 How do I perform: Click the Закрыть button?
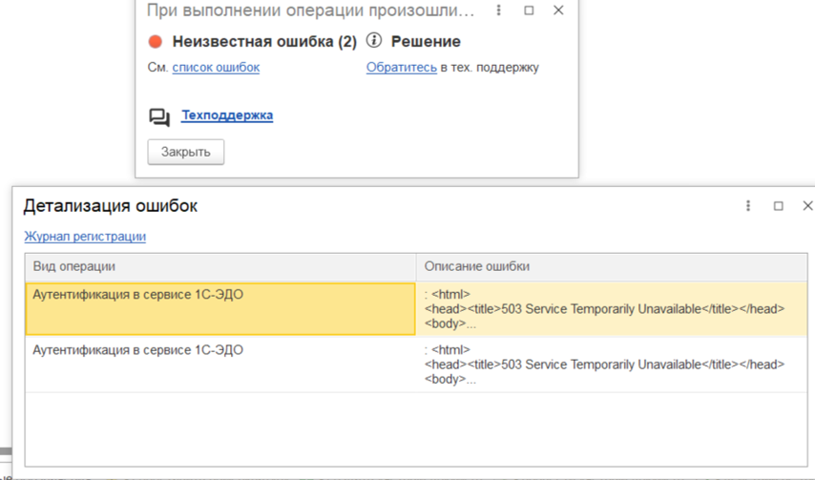tap(185, 152)
